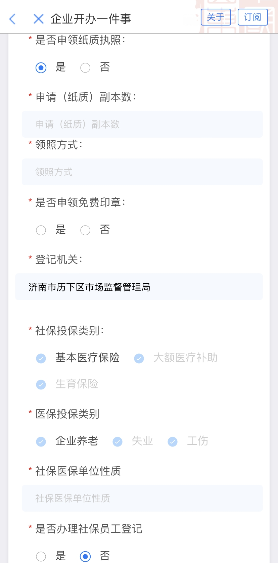Image resolution: width=278 pixels, height=563 pixels.
Task: Enter value in 申请（纸质）副本数 field
Action: [x=142, y=124]
